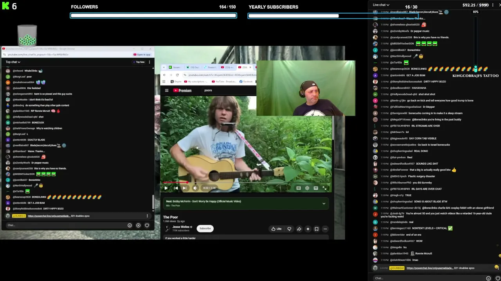Share the video The Poor
Image resolution: width=501 pixels, height=281 pixels.
pyautogui.click(x=299, y=229)
